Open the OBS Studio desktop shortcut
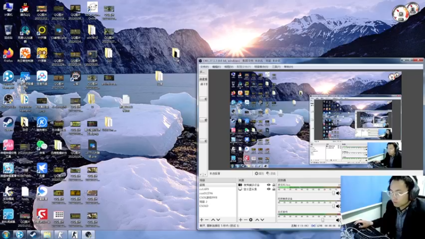The image size is (425, 239). [8, 101]
